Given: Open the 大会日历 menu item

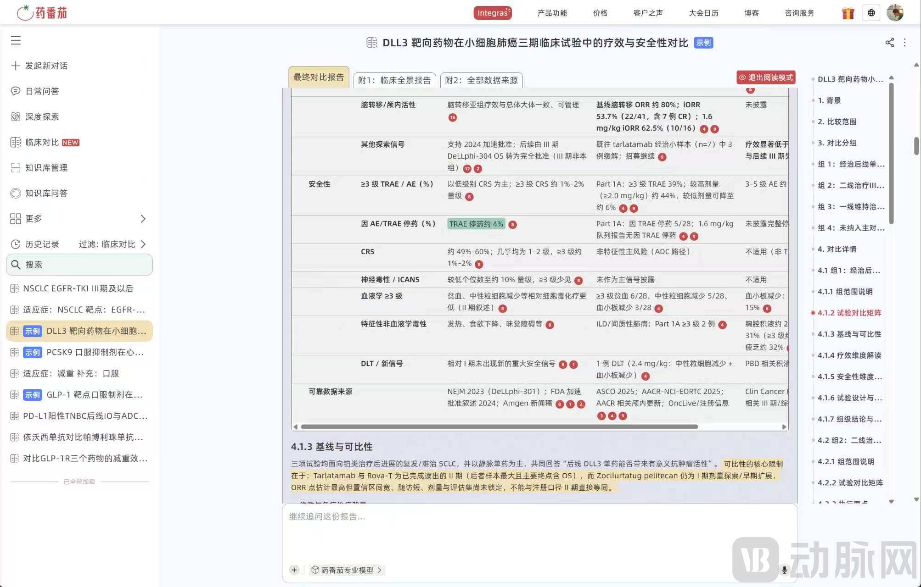Looking at the screenshot, I should pyautogui.click(x=703, y=13).
